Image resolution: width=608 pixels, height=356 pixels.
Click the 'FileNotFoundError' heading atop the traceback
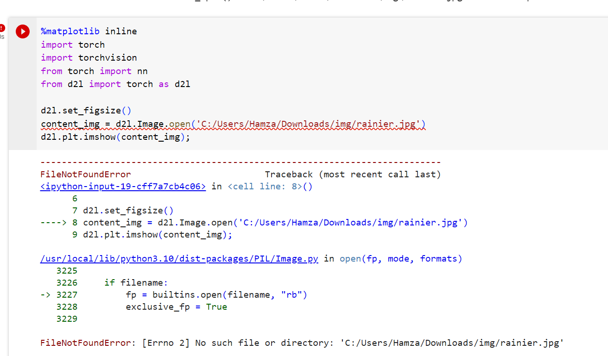[86, 175]
